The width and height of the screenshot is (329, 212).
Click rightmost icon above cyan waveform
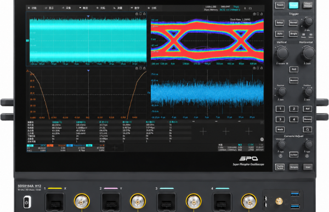(144, 14)
